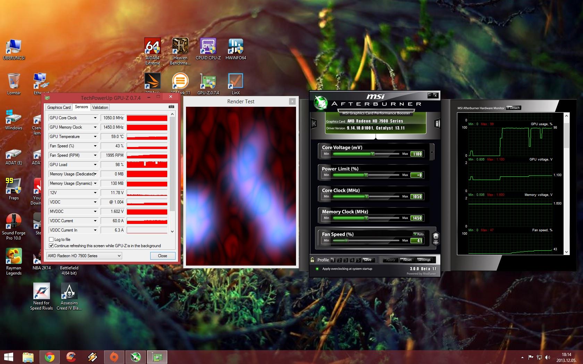
Task: Open Sound Forge Pro 10.0 icon
Action: [x=14, y=227]
